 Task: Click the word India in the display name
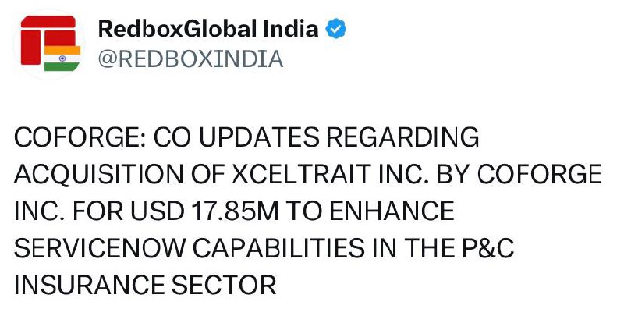(x=290, y=29)
